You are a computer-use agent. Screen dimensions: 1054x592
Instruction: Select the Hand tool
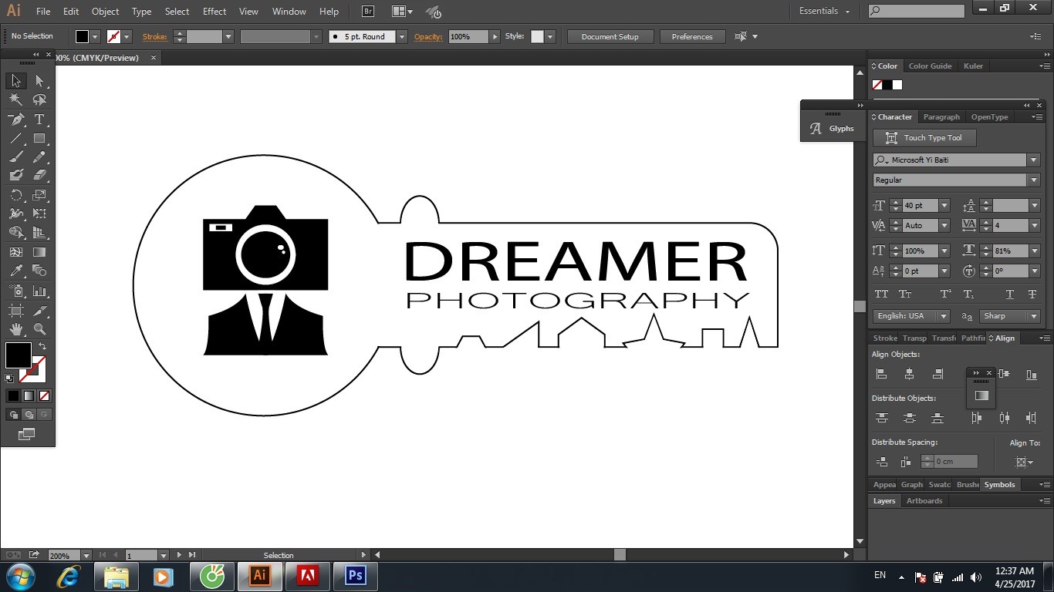pyautogui.click(x=15, y=329)
